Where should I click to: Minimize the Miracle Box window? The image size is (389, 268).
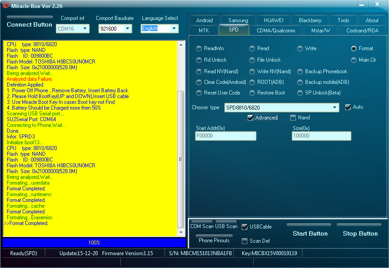361,4
